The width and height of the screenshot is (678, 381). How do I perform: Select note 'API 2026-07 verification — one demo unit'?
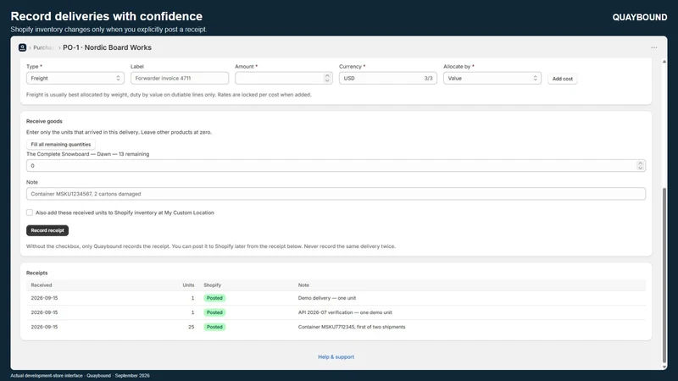(345, 312)
